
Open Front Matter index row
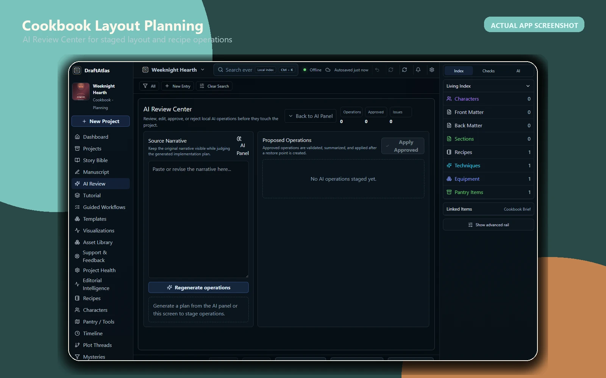click(x=489, y=112)
